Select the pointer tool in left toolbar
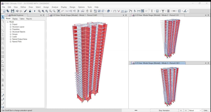The width and height of the screenshot is (211, 112). tap(3, 17)
